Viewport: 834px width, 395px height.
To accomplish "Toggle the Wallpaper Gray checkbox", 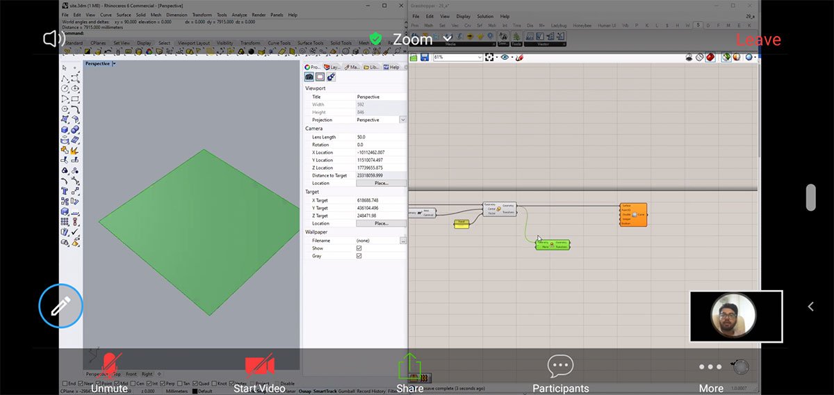I will coord(359,256).
